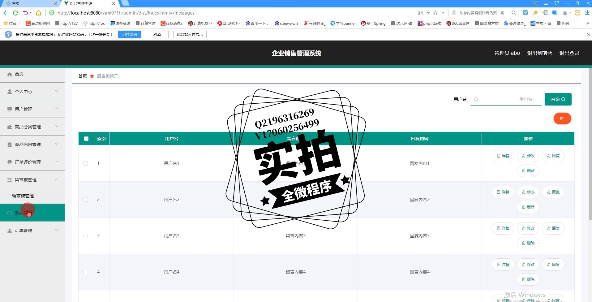
Task: Click 退出到前台 in the header
Action: click(x=539, y=53)
